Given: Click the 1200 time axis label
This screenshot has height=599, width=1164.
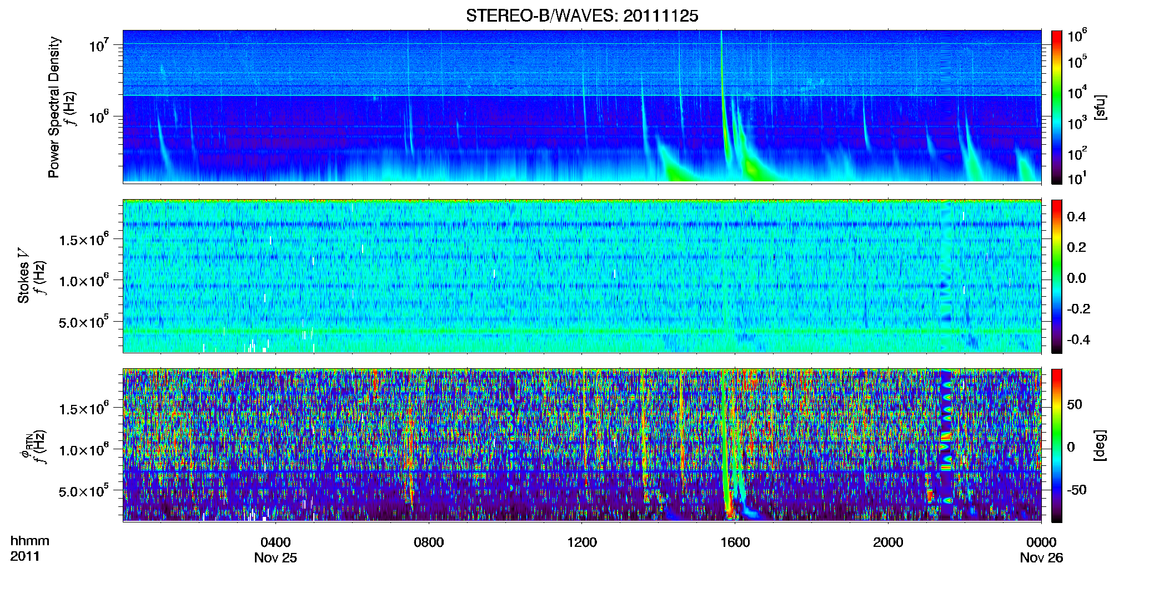Looking at the screenshot, I should pos(582,542).
